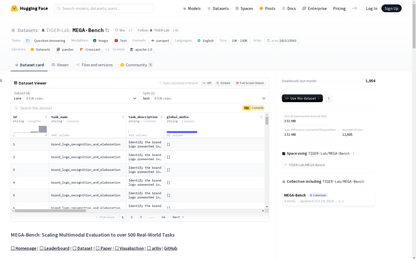Open the apache-2.0 license tag
The height and width of the screenshot is (260, 416).
pyautogui.click(x=141, y=49)
